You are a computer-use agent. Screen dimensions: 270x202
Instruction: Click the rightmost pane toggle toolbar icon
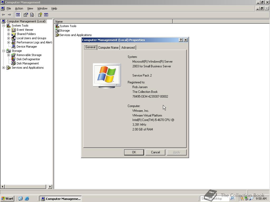click(x=46, y=15)
